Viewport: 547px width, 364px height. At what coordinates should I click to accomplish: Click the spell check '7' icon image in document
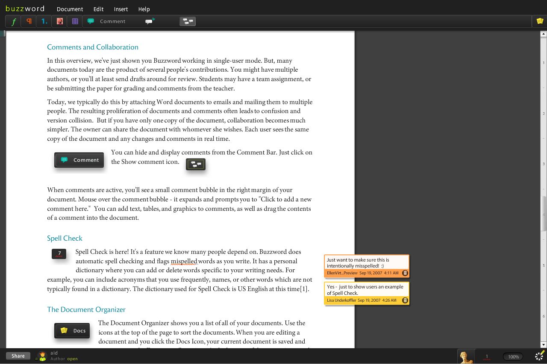tap(59, 254)
